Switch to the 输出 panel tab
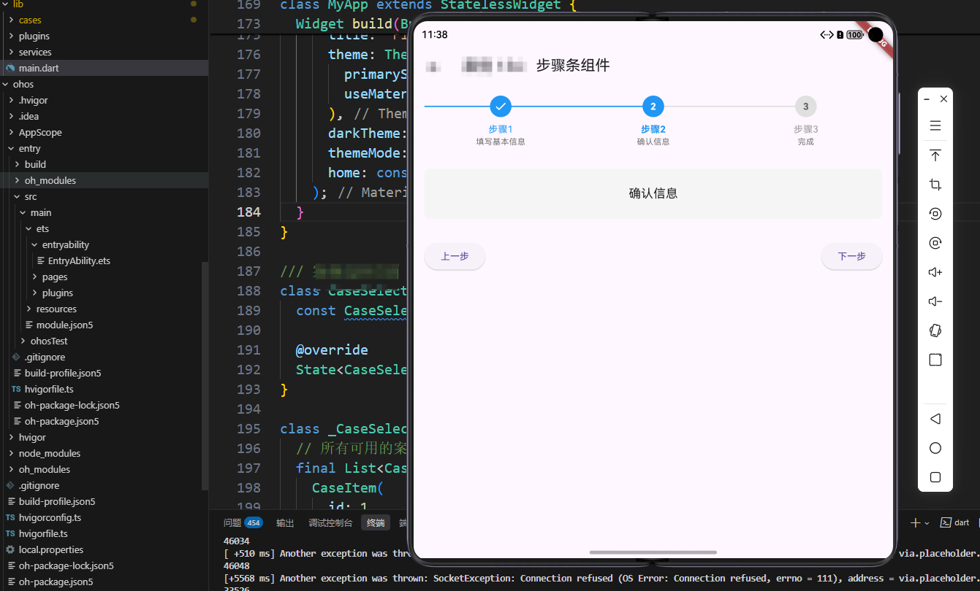Screen dimensions: 980x591 (x=285, y=522)
